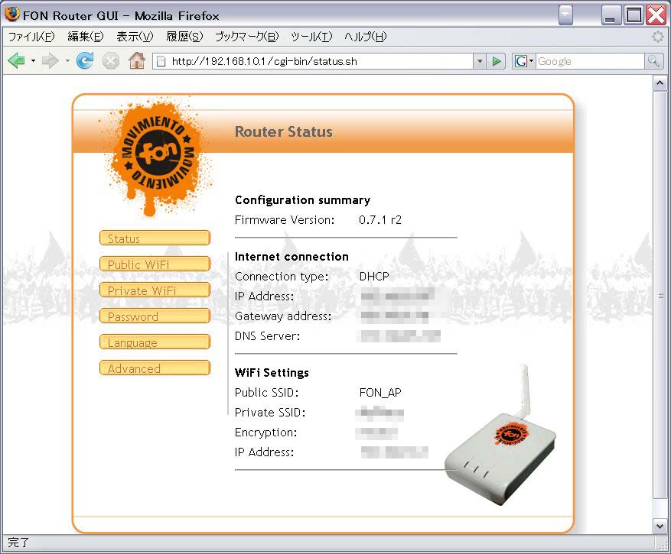The height and width of the screenshot is (554, 671).
Task: Click the Forward arrow icon
Action: (x=50, y=61)
